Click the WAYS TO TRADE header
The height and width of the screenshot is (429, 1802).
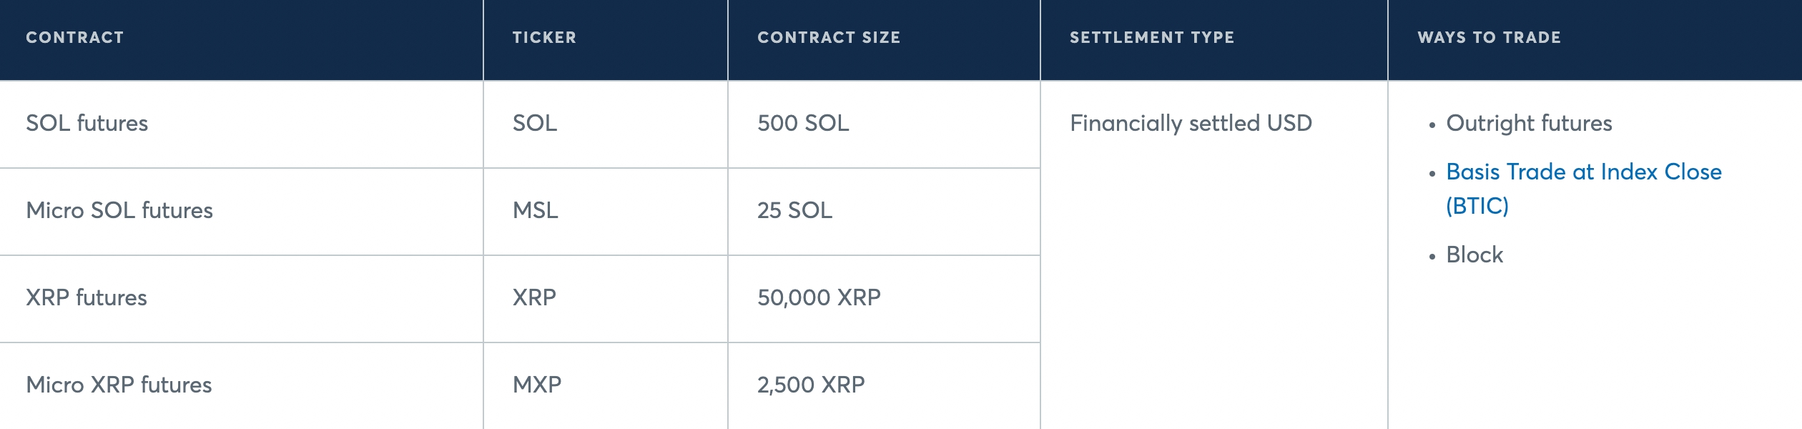[1489, 37]
